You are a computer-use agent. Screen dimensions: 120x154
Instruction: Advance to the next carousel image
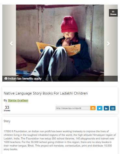tap(108, 44)
